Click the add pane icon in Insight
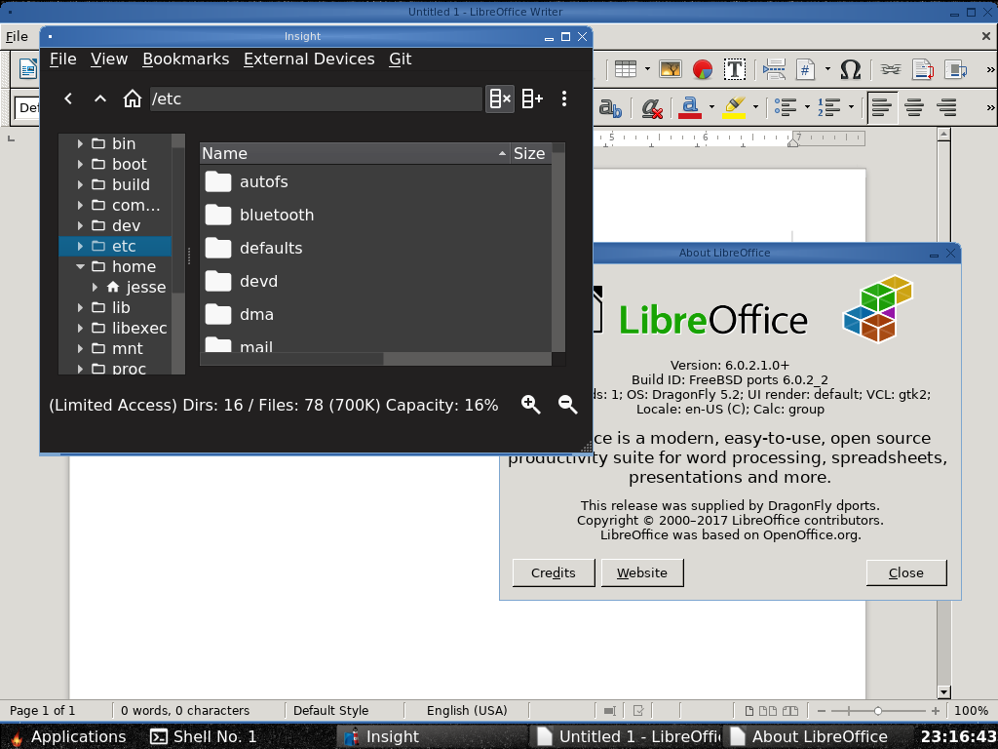Screen dimensions: 998x749 pyautogui.click(x=532, y=99)
